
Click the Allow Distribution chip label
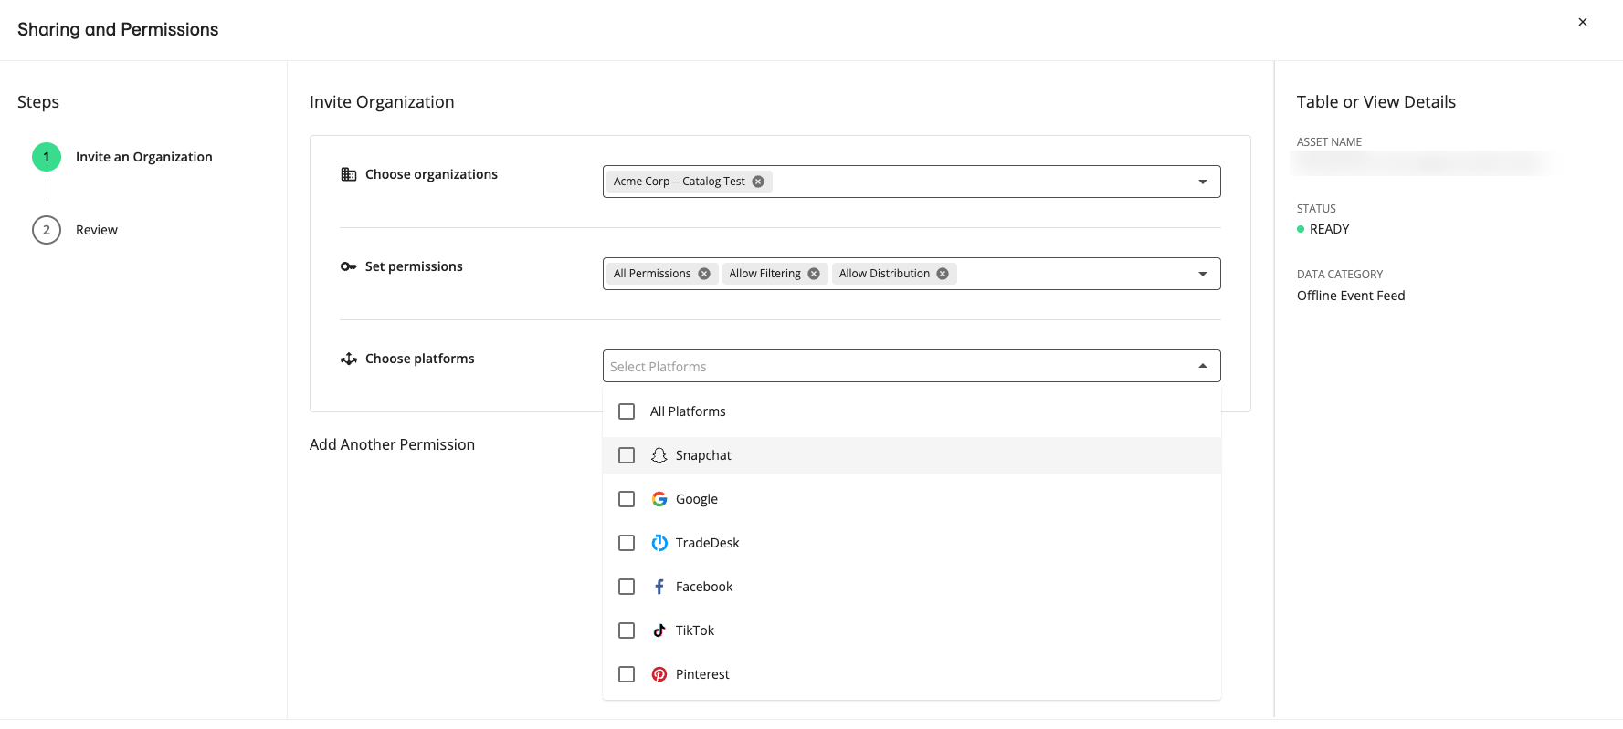884,274
